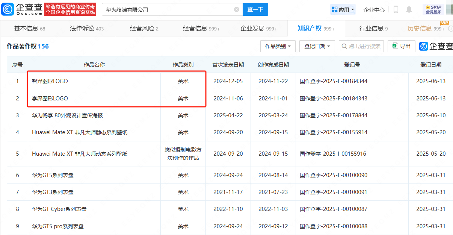
Task: Click the magnifier icon in table search
Action: point(344,46)
